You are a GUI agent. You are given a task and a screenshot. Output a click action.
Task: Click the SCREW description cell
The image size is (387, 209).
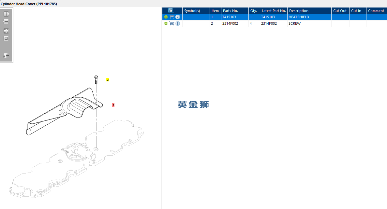(x=309, y=23)
